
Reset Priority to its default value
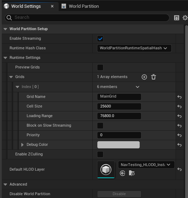[x=179, y=135]
